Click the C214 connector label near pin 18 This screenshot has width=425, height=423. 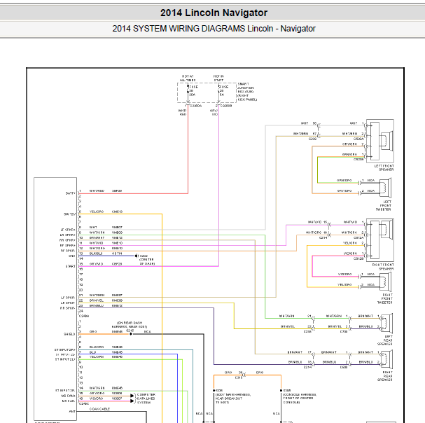point(307,367)
